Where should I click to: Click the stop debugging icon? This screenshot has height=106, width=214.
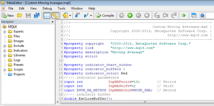tap(147, 16)
